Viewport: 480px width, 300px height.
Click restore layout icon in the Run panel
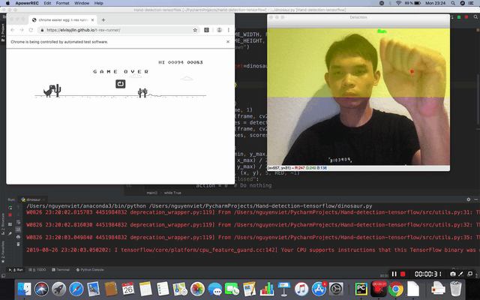pyautogui.click(x=10, y=224)
